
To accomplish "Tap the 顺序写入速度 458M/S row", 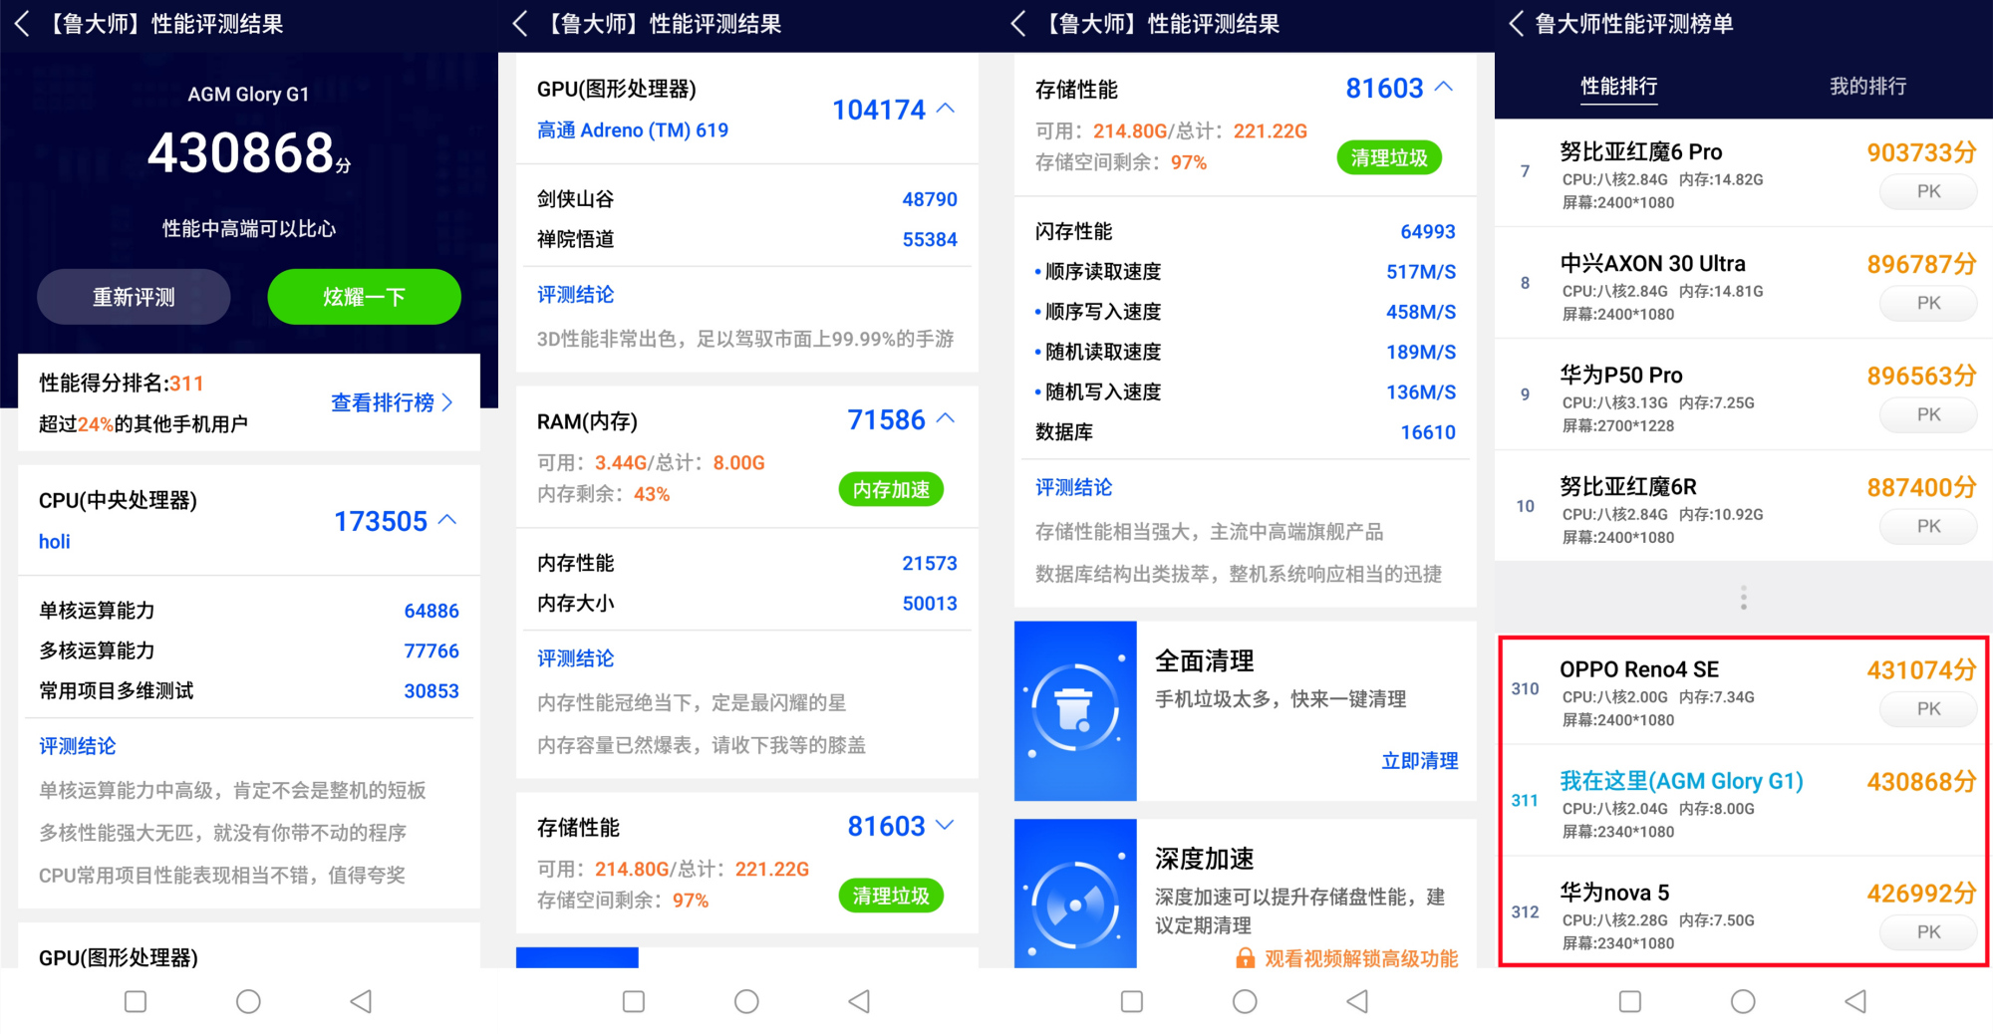I will [x=1246, y=312].
